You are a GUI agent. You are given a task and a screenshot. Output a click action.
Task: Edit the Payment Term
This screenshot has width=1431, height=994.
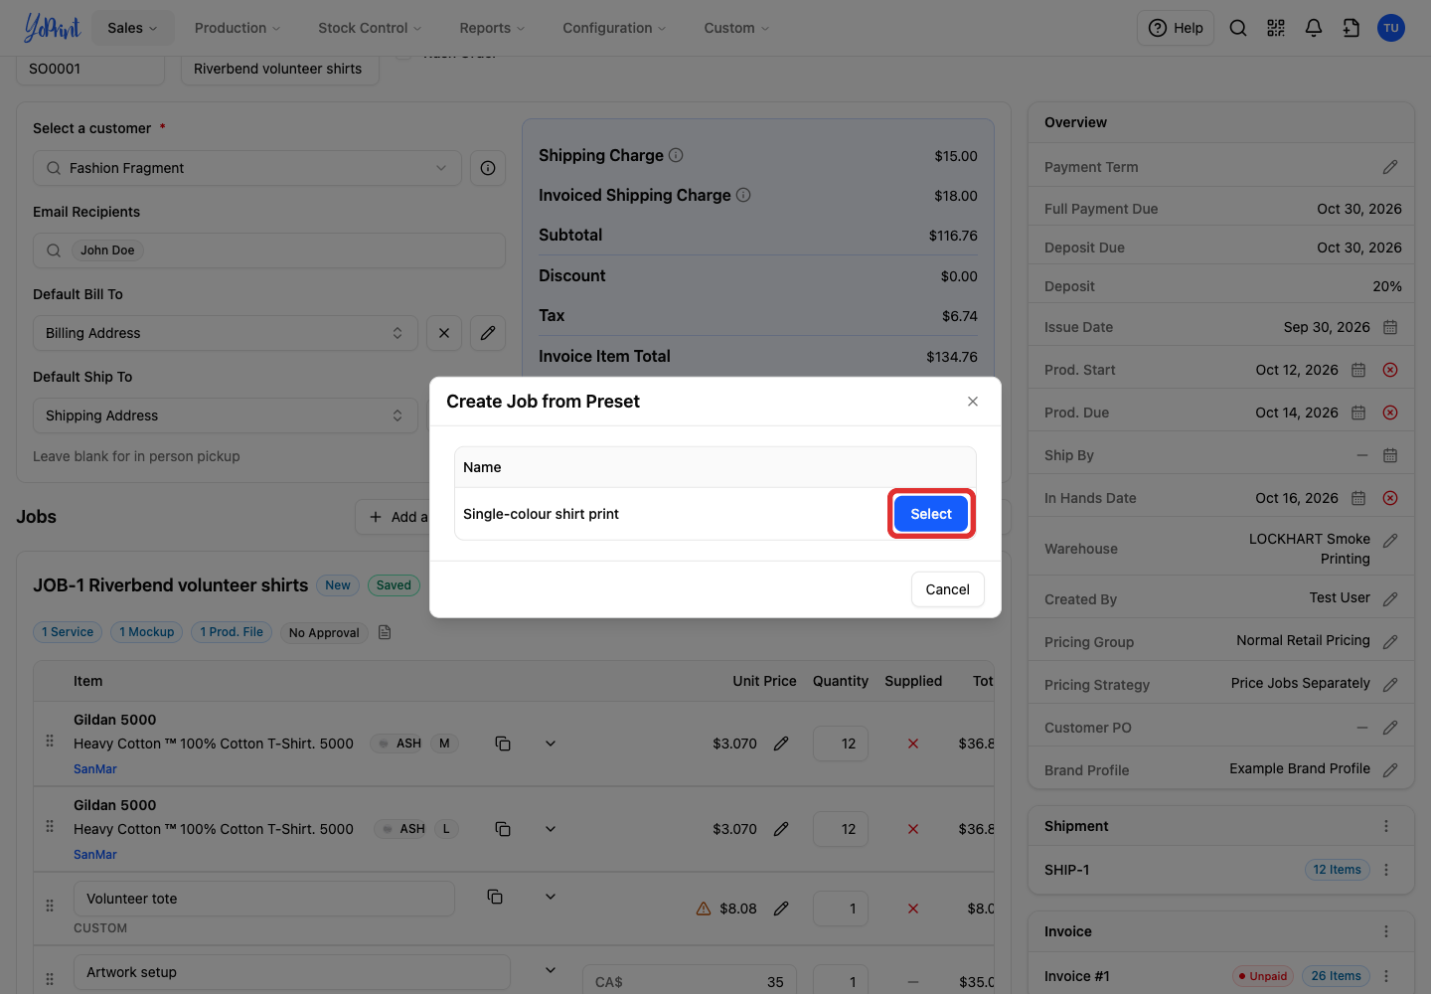tap(1390, 167)
